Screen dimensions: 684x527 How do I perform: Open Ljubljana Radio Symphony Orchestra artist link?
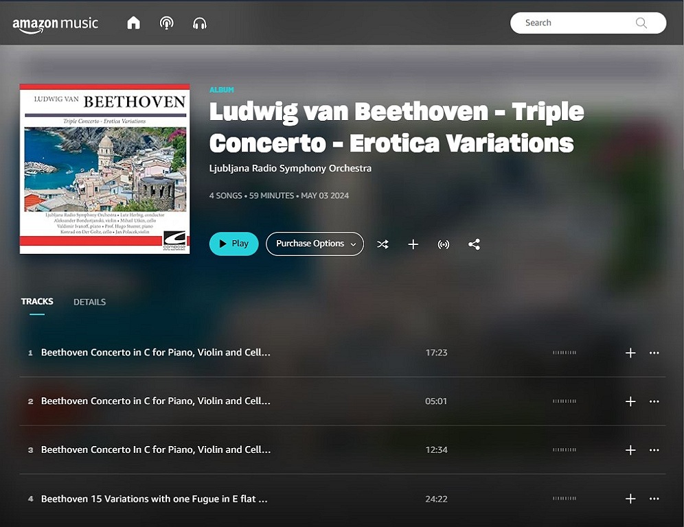(x=290, y=168)
